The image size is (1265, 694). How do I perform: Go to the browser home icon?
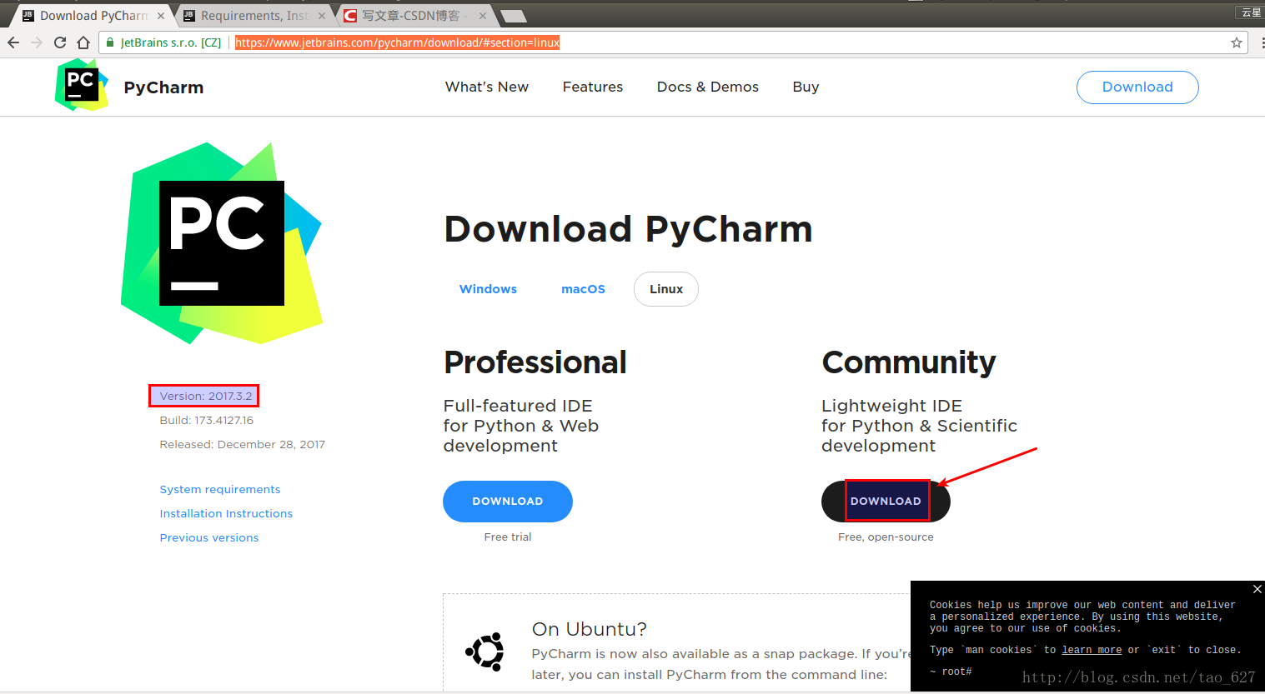click(83, 42)
